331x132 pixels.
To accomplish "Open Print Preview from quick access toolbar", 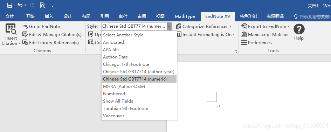I will tap(43, 6).
